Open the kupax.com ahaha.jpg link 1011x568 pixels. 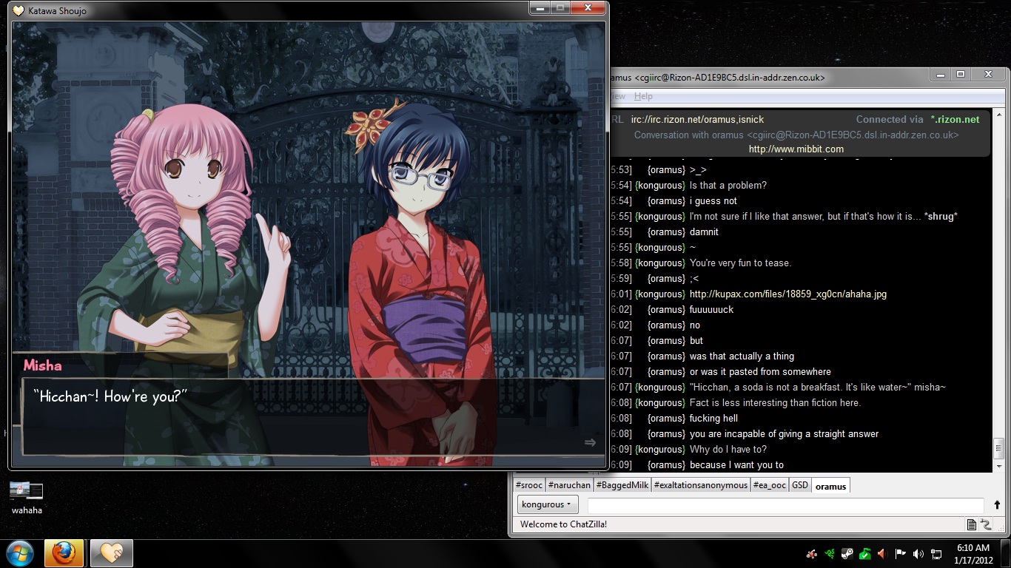point(788,294)
